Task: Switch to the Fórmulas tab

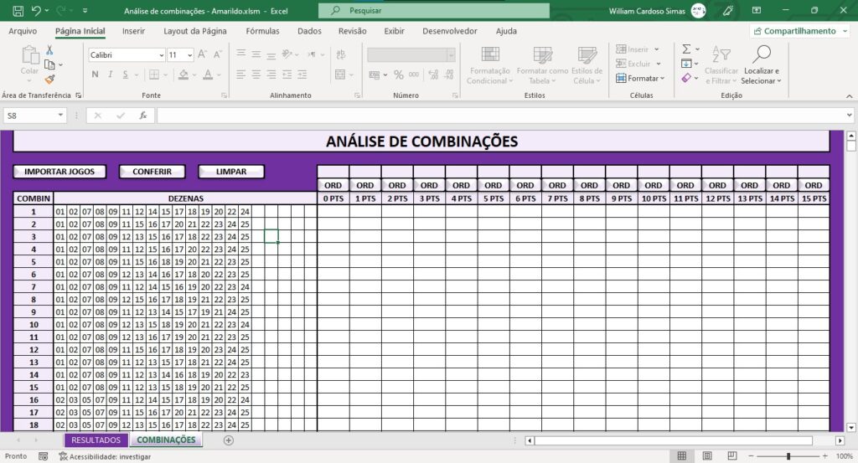Action: 262,31
